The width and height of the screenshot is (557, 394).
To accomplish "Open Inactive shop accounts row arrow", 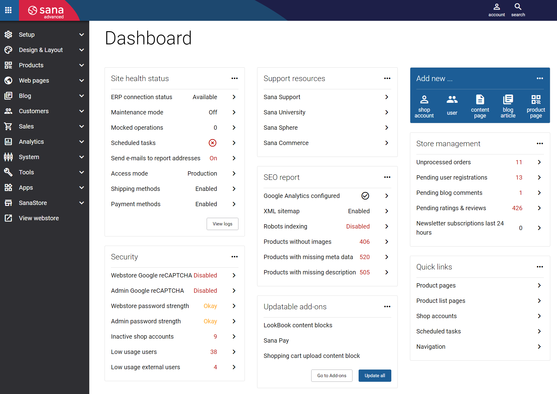I will 234,336.
